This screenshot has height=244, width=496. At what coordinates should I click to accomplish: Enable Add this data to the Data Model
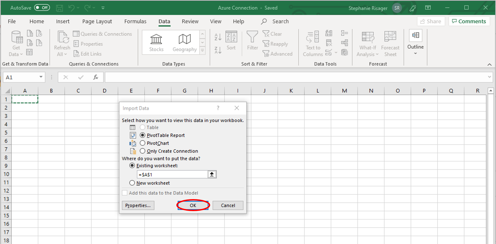point(124,193)
